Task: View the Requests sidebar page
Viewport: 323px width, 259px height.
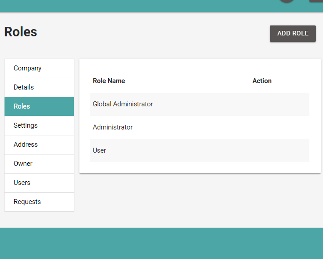Action: pos(39,202)
